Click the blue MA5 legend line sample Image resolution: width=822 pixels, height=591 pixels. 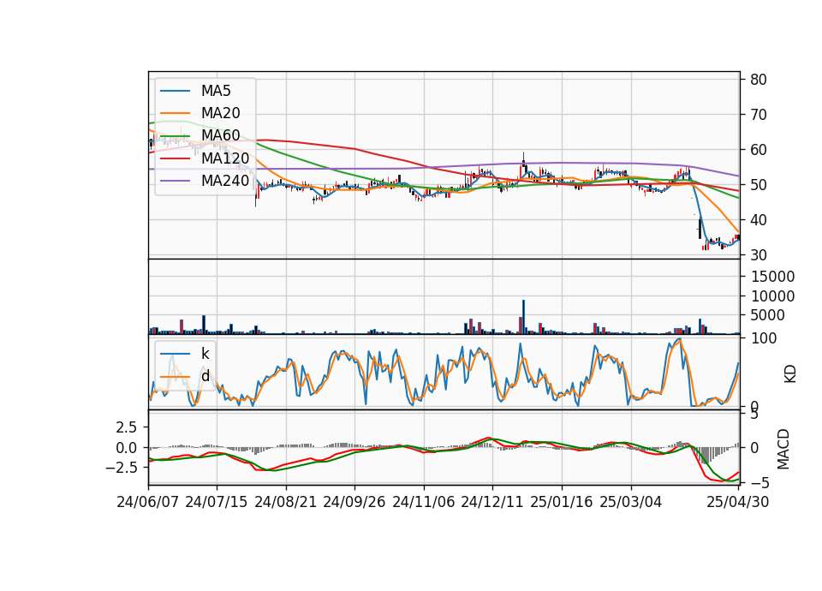175,91
